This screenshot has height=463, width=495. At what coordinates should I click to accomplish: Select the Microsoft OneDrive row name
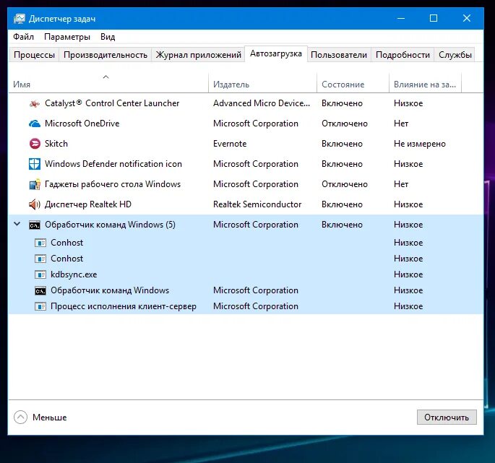coord(82,124)
